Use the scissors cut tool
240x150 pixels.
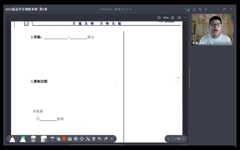88,139
